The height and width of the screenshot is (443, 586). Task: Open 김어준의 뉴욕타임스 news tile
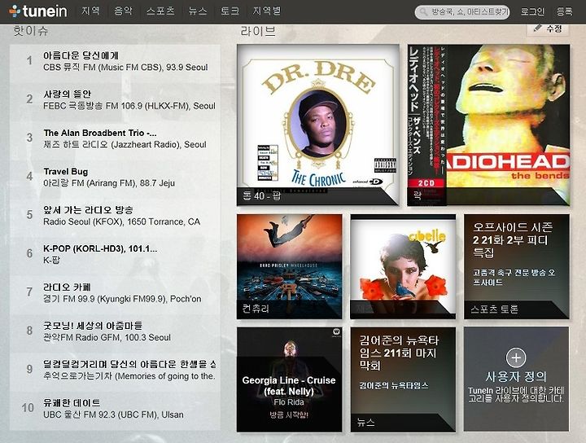pos(403,379)
